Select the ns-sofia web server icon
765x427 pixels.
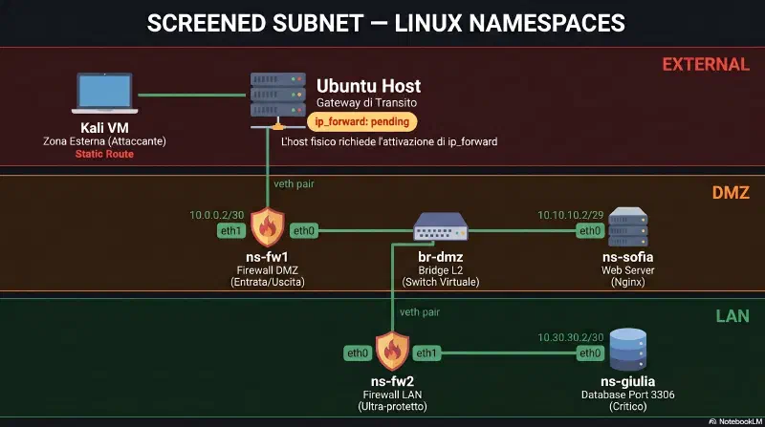(628, 227)
